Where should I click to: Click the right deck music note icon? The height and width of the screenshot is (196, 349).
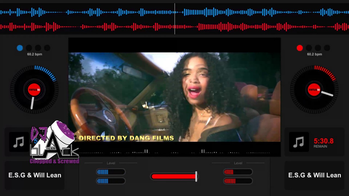point(299,142)
